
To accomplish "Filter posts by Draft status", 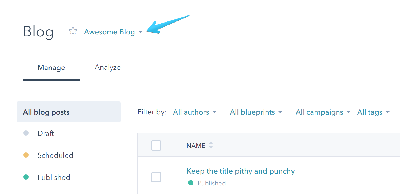I will point(46,133).
